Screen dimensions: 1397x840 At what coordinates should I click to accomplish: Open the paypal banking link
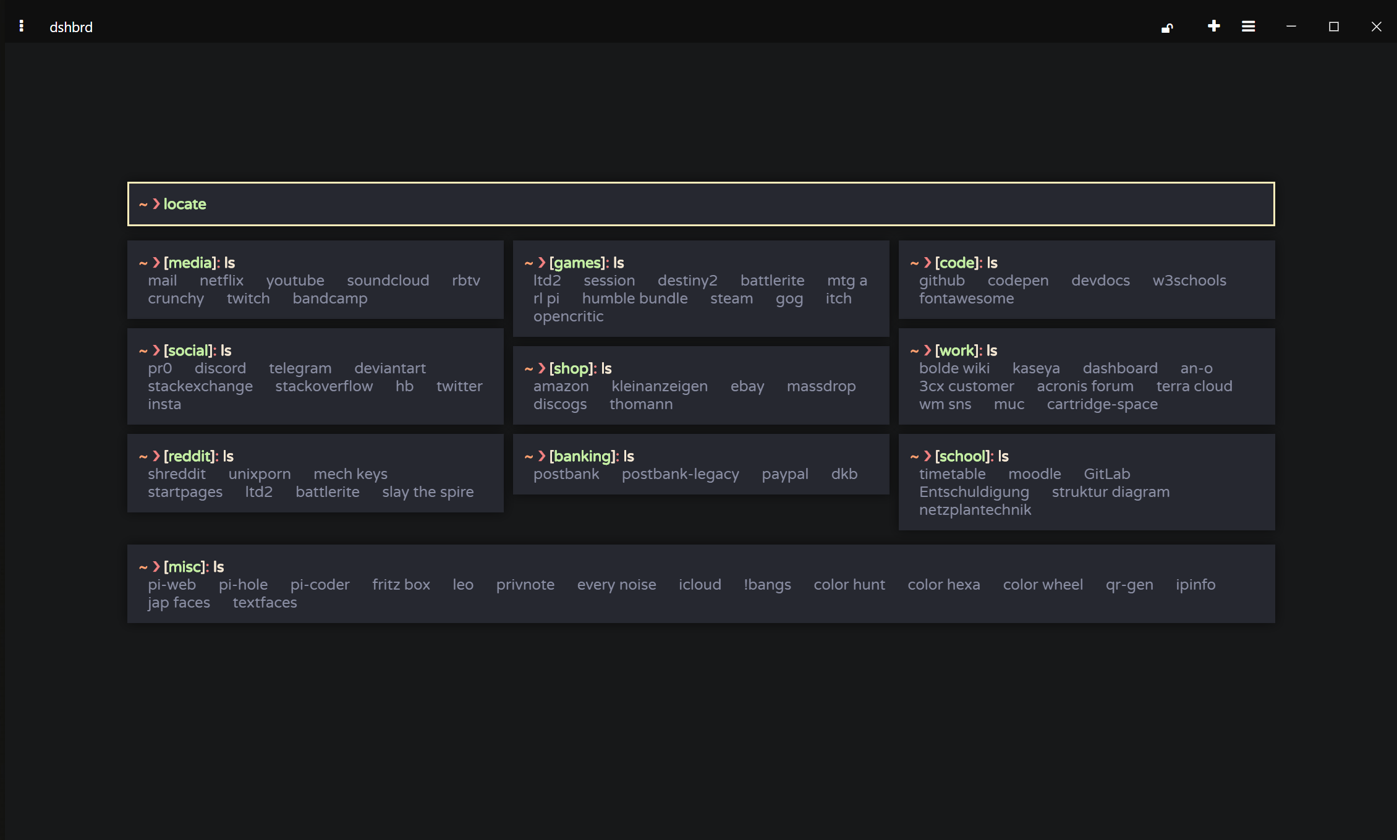[x=784, y=474]
